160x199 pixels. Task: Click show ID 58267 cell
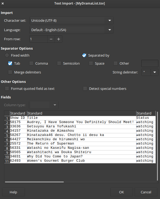[x=18, y=135]
